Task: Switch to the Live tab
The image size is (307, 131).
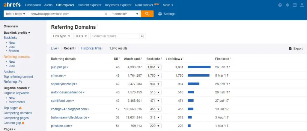Action: click(x=54, y=48)
